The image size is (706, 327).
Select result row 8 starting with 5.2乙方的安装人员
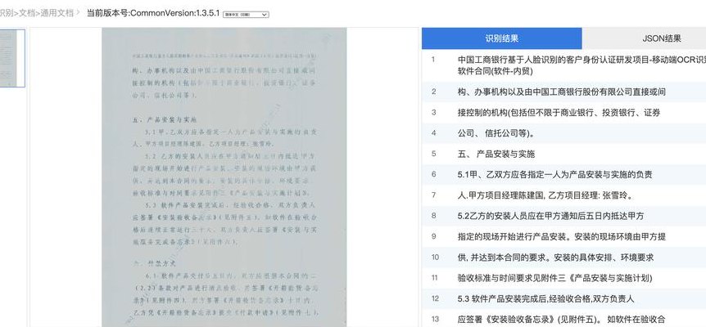[x=563, y=216]
